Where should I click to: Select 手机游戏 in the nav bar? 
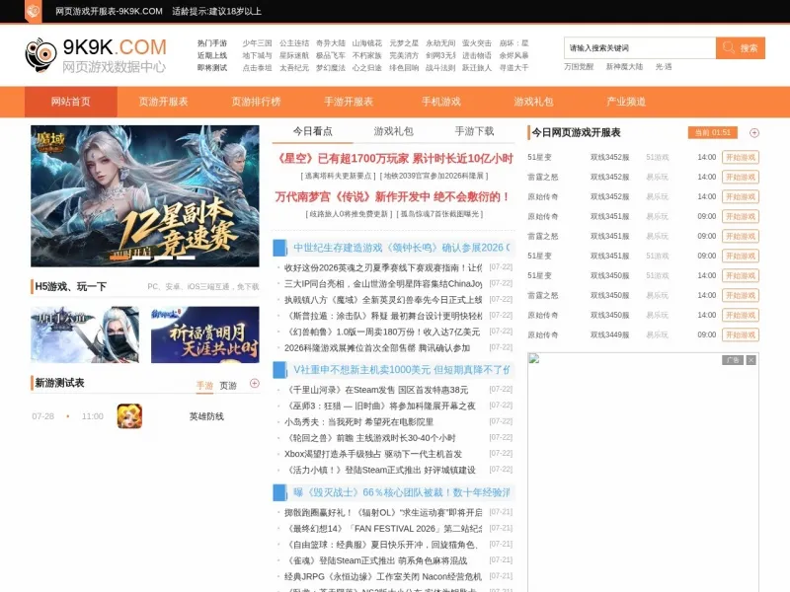[x=441, y=102]
